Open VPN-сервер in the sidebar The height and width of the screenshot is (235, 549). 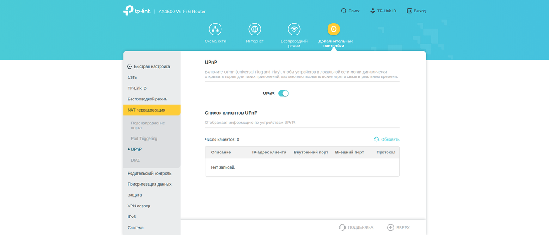tap(152, 206)
